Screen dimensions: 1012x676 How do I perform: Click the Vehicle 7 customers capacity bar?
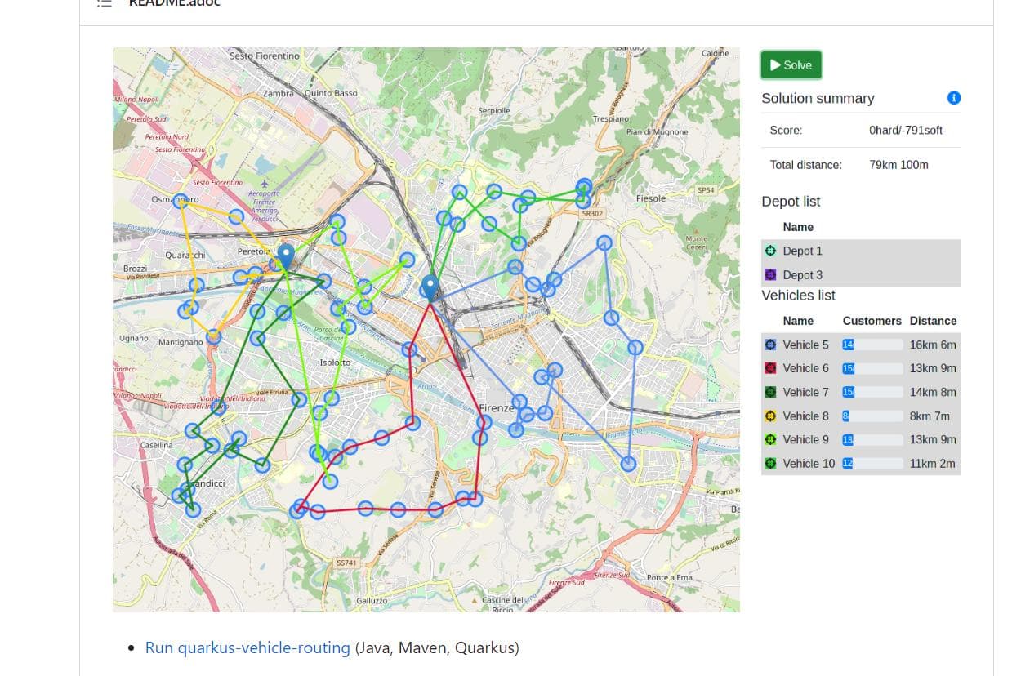point(872,392)
